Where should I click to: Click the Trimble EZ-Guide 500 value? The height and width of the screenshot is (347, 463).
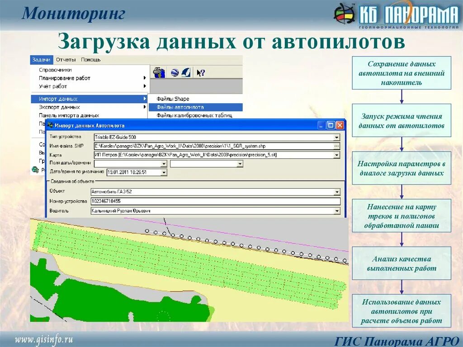coord(115,137)
